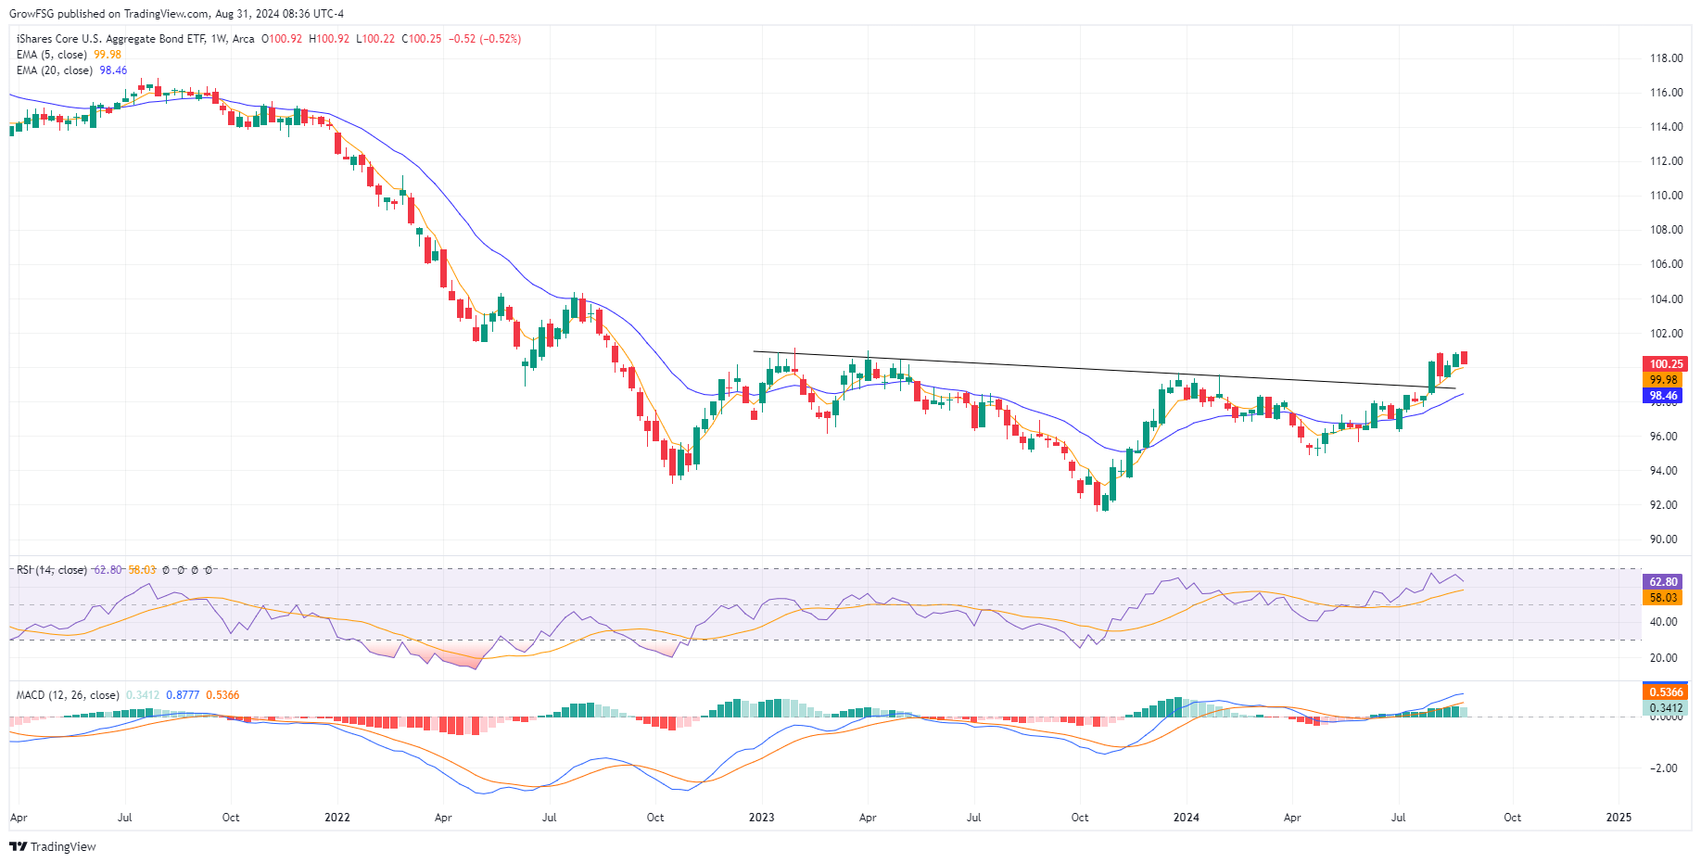Click the 118.00 label on the price axis
This screenshot has height=863, width=1701.
1666,58
